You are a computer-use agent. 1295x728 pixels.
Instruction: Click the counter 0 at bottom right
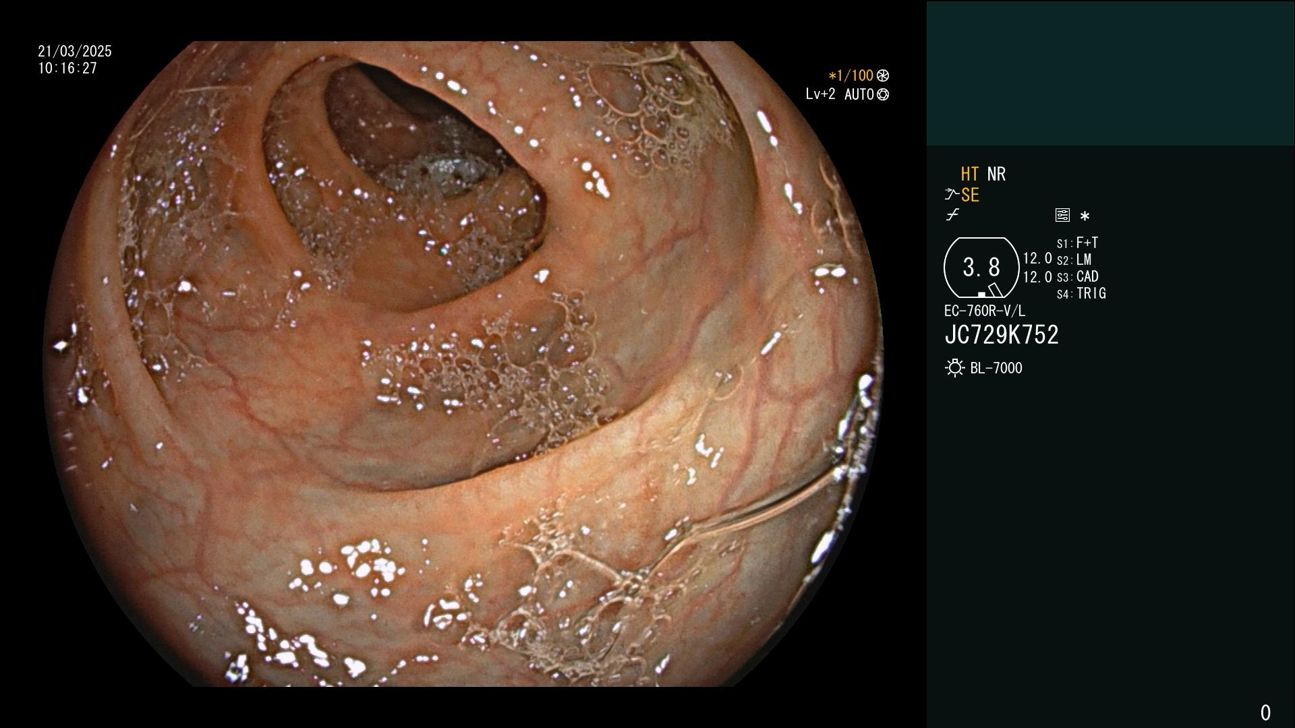1265,712
